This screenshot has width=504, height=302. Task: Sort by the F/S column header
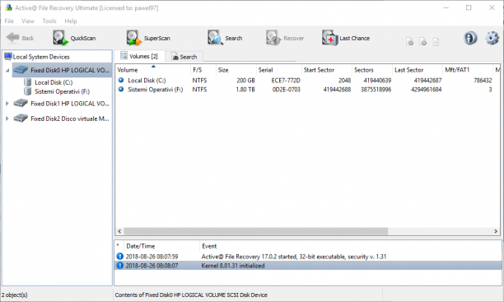click(x=203, y=70)
